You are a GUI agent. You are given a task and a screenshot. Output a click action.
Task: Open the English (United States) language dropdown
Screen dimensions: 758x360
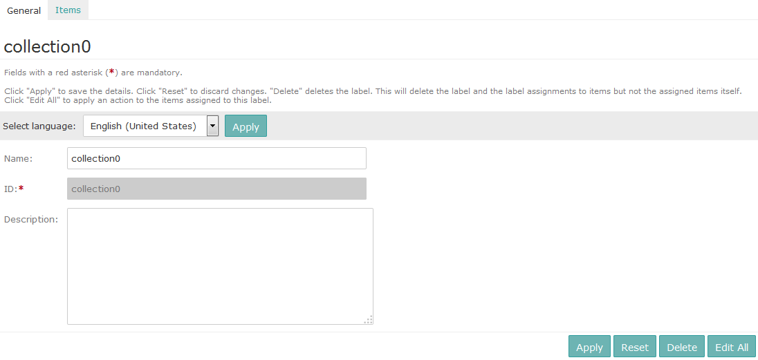[x=144, y=126]
